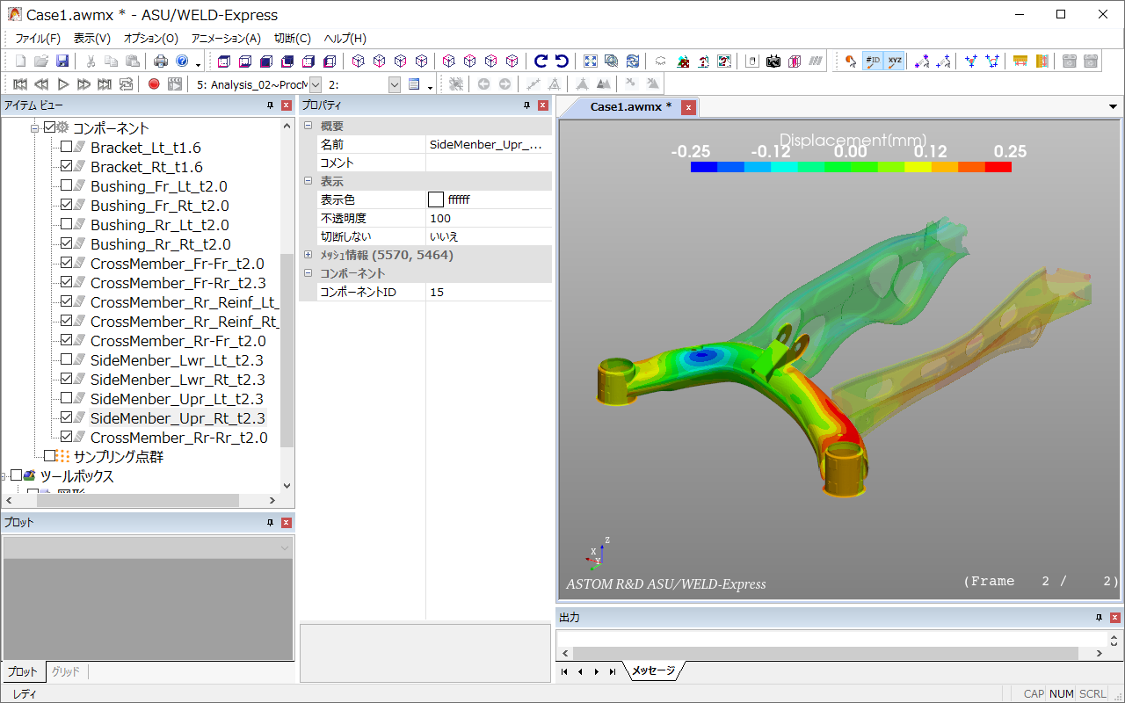This screenshot has width=1125, height=703.
Task: Enable the SideMenber_Upr_Lt_t2.3 checkbox
Action: click(x=67, y=399)
